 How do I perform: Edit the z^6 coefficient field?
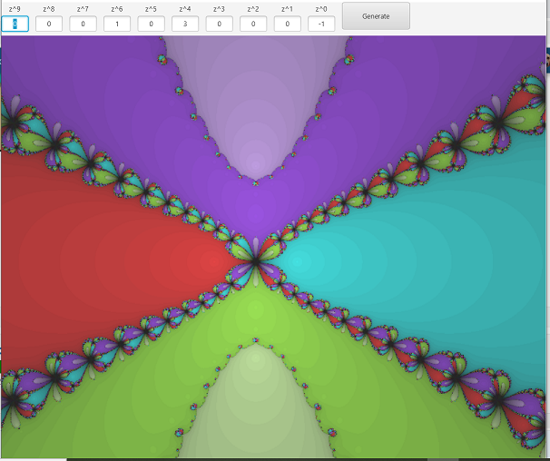click(117, 24)
